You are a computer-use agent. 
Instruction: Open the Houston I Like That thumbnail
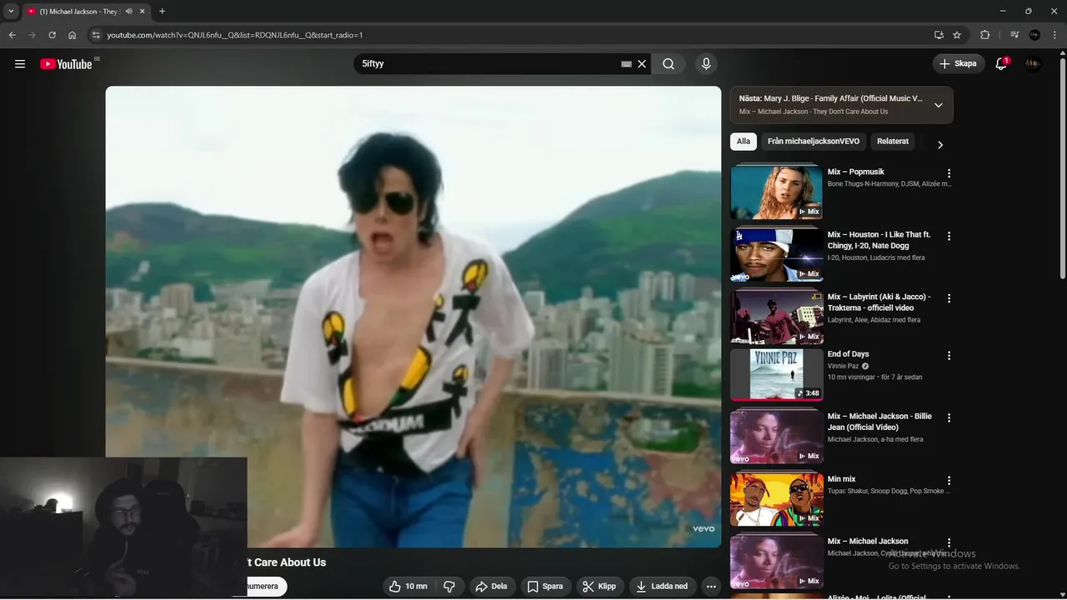click(x=777, y=254)
